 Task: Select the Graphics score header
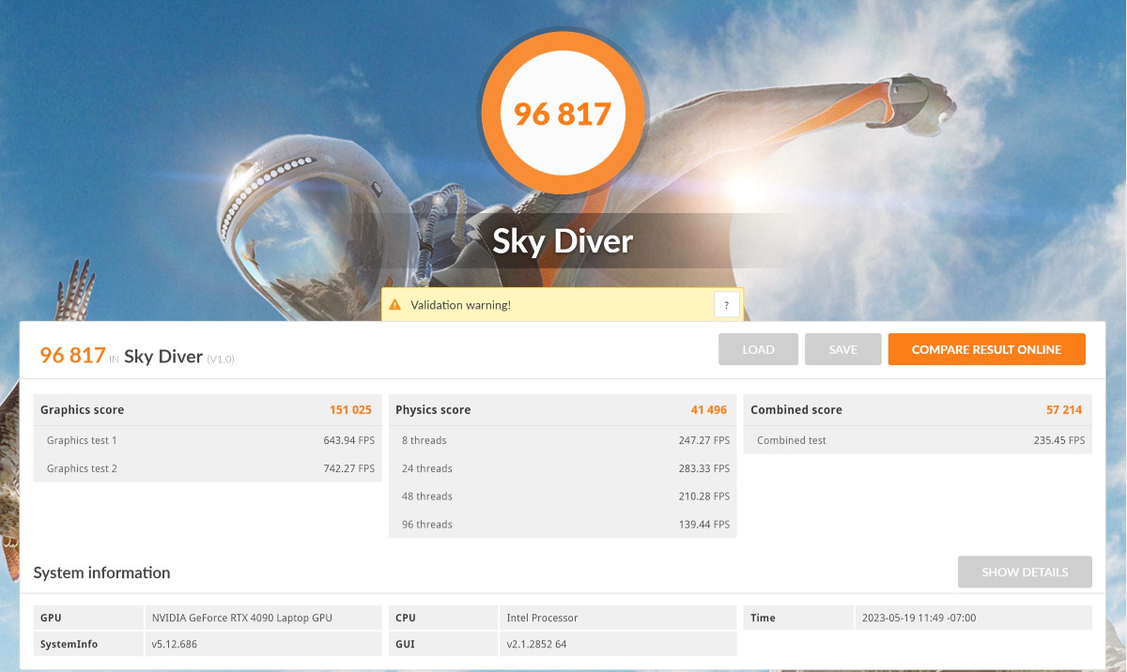click(207, 410)
